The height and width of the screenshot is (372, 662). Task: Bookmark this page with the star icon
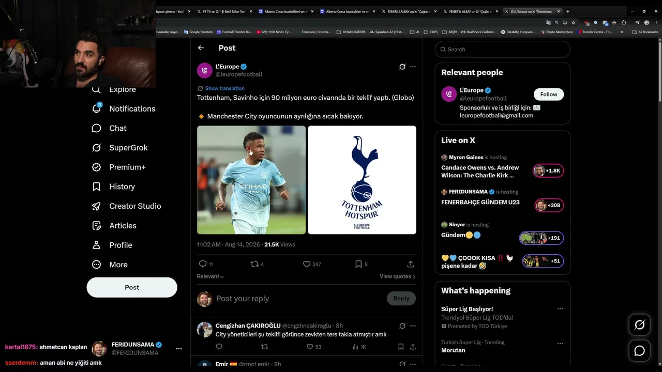click(573, 23)
